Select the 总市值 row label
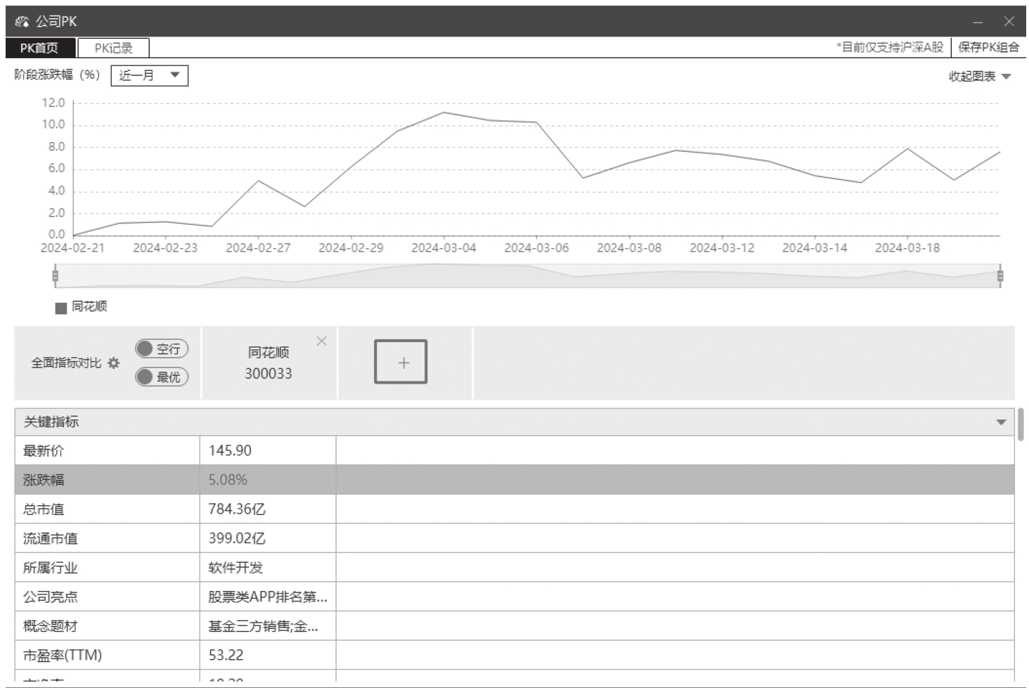 coord(44,509)
